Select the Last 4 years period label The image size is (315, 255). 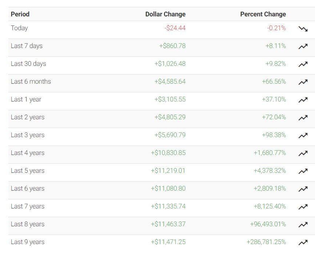(x=28, y=153)
